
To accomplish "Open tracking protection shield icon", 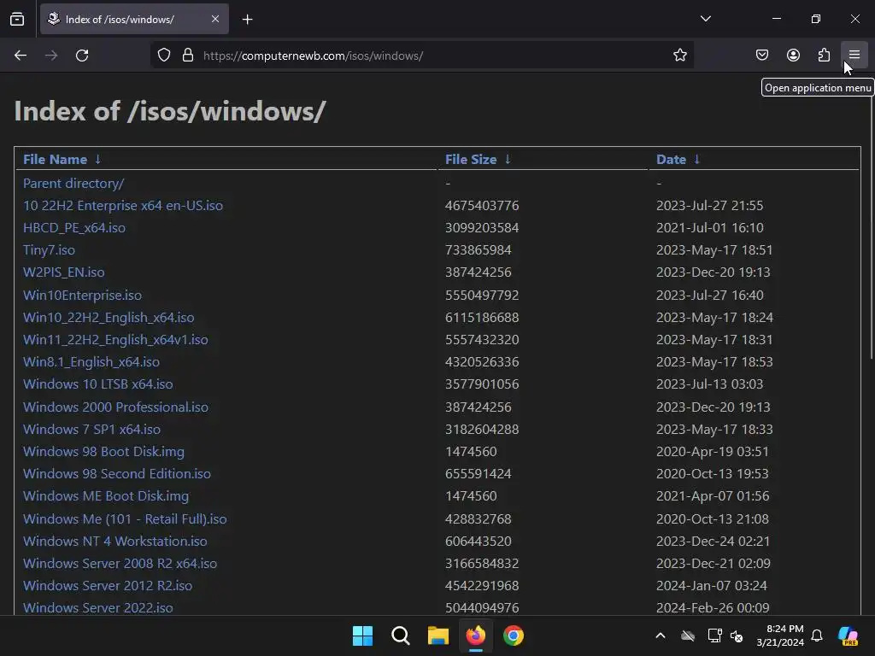I will tap(163, 56).
